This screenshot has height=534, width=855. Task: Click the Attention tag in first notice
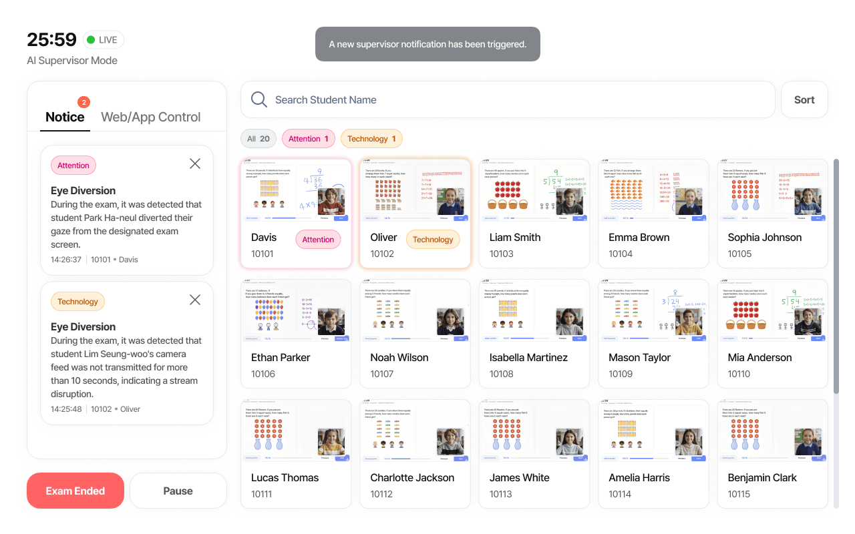[x=73, y=166]
